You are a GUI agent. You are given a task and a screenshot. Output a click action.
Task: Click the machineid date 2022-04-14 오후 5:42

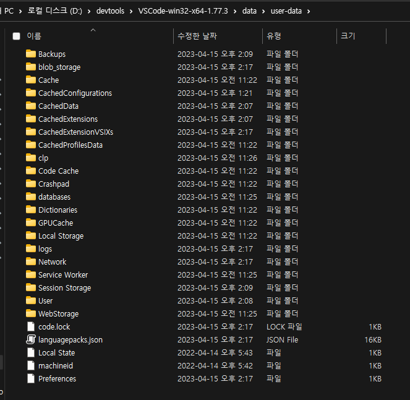pyautogui.click(x=215, y=366)
